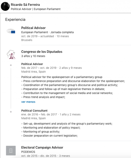
Task: Click the '3 años y 10 meses' duration
Action: tap(33, 56)
